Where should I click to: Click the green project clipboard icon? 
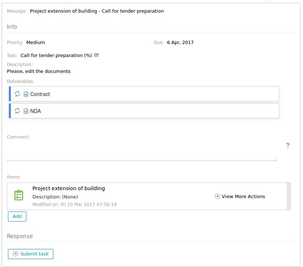coord(19,195)
